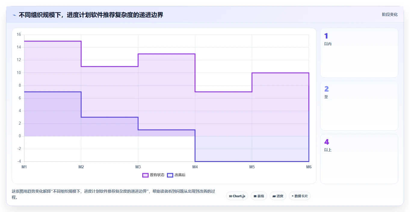Click the Chart.js tag
This screenshot has width=410, height=212.
pos(237,196)
